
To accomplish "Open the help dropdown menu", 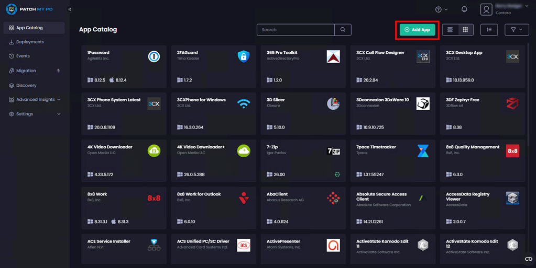I will point(442,9).
